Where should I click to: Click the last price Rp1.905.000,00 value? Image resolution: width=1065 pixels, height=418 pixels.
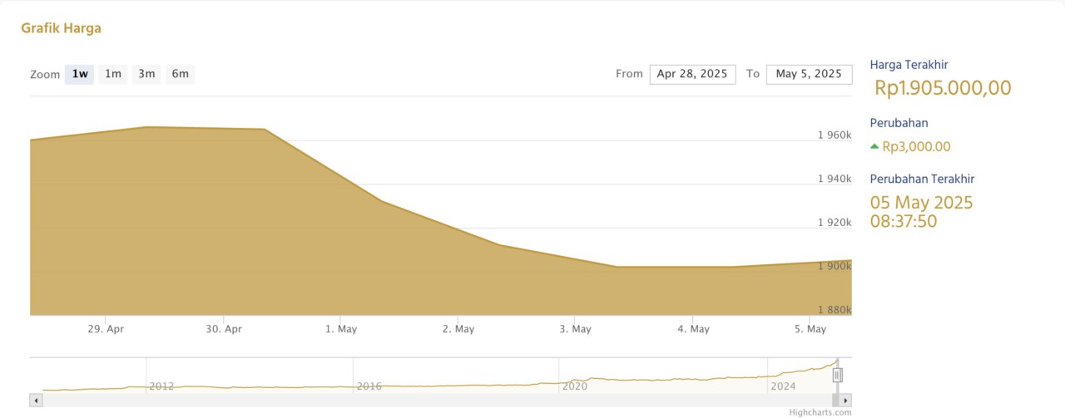coord(943,88)
